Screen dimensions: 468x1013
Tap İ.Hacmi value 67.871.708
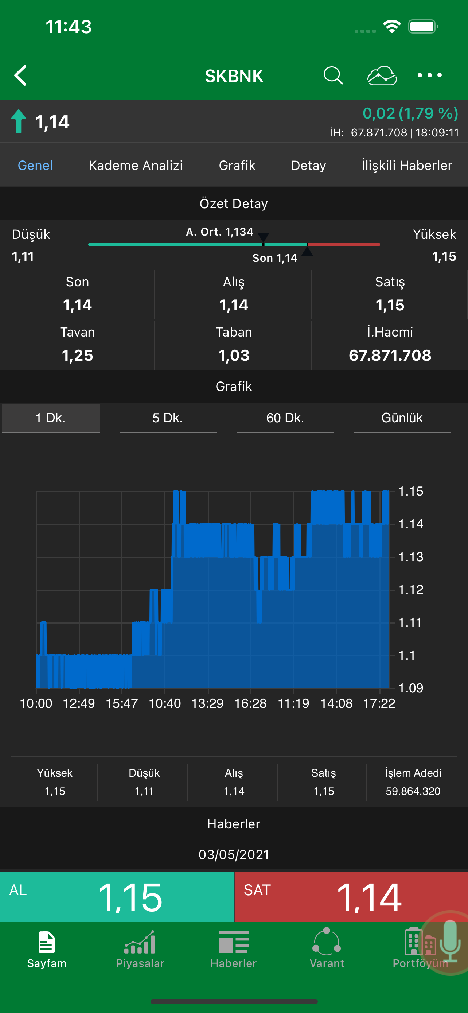(x=390, y=356)
